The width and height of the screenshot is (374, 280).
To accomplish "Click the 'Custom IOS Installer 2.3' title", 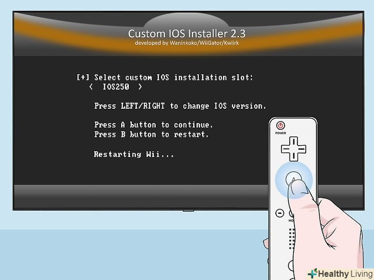I will pyautogui.click(x=186, y=33).
